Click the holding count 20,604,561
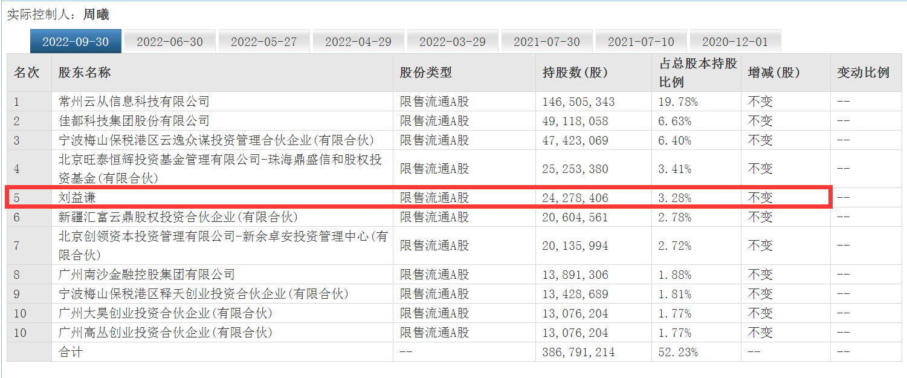907x378 pixels. (x=575, y=217)
